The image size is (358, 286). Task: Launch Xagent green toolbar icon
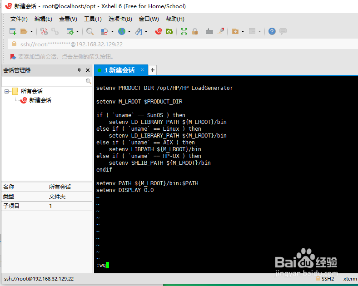tap(169, 31)
